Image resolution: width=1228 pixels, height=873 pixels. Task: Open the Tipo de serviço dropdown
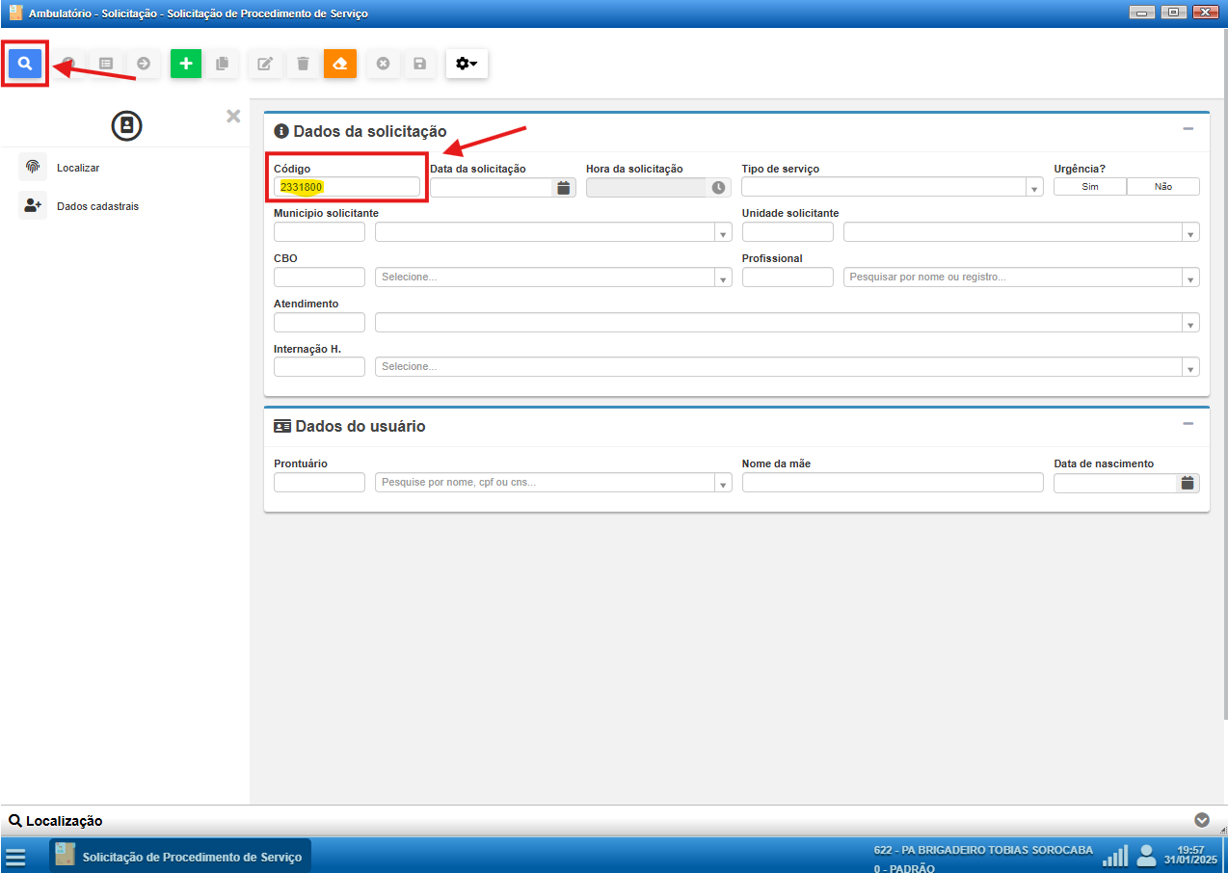point(892,187)
